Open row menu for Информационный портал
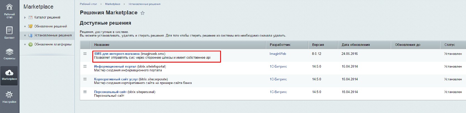Viewport: 466px width, 113px height. (x=85, y=66)
